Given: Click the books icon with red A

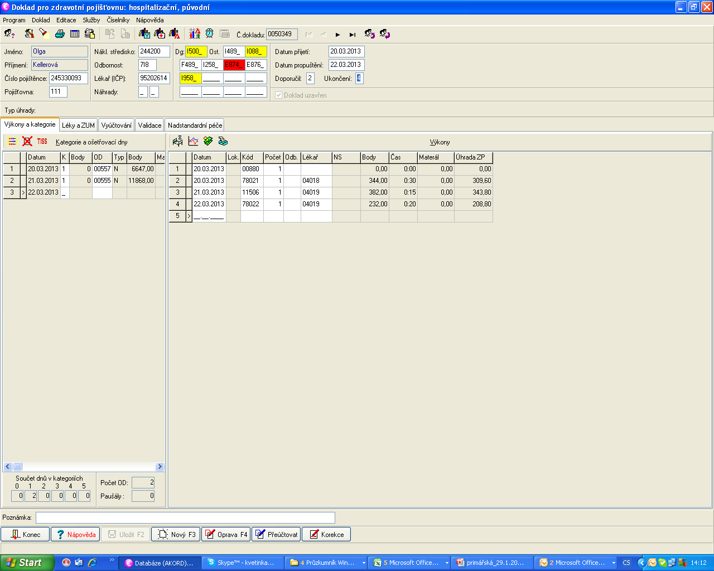Looking at the screenshot, I should [175, 34].
